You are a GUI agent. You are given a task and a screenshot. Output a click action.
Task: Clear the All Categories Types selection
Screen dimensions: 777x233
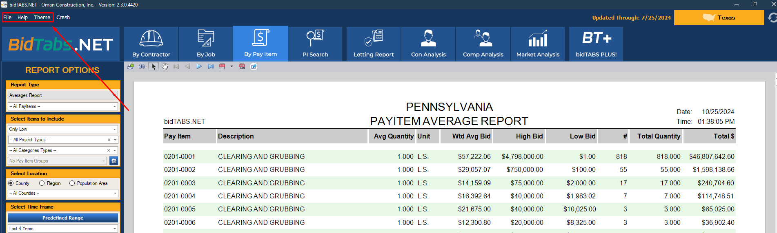point(109,150)
